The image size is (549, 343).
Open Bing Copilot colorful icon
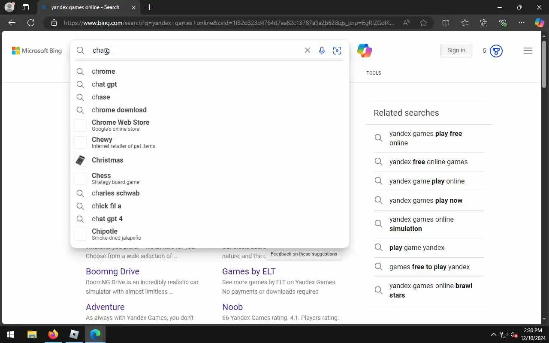pyautogui.click(x=365, y=51)
